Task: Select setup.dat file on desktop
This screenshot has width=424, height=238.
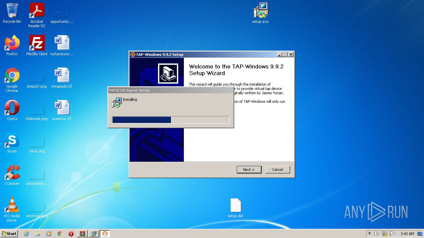Action: [236, 208]
